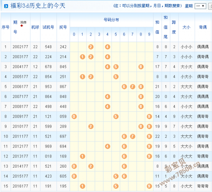This screenshot has width=212, height=192.
Task: Click orange ball 8 in row 2007177
Action: (x=141, y=97)
